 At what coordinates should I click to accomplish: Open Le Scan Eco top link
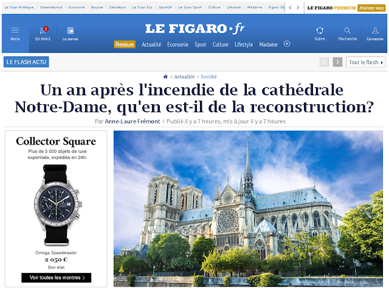coord(142,7)
